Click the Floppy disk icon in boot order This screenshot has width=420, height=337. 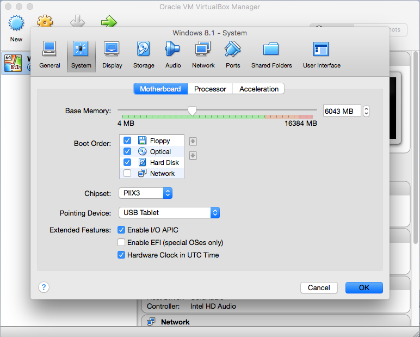pyautogui.click(x=142, y=140)
